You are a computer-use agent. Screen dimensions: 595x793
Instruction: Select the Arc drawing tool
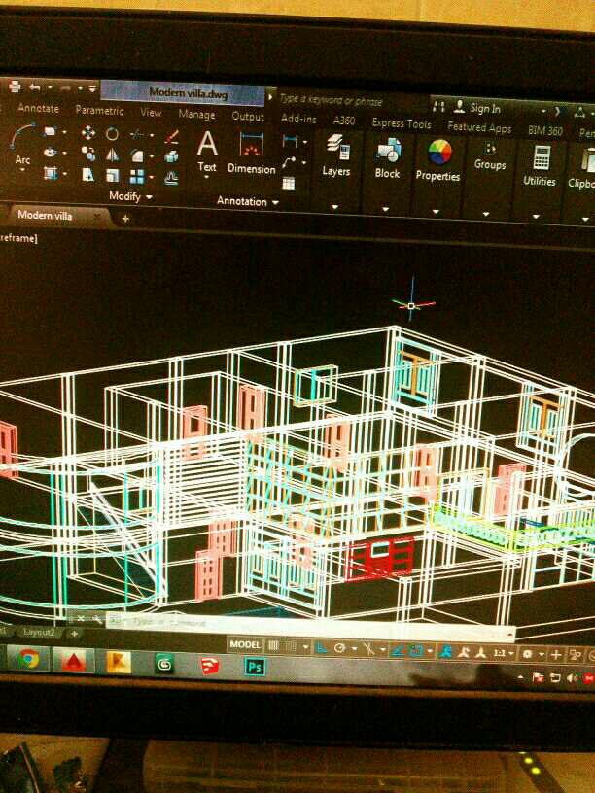[x=22, y=143]
